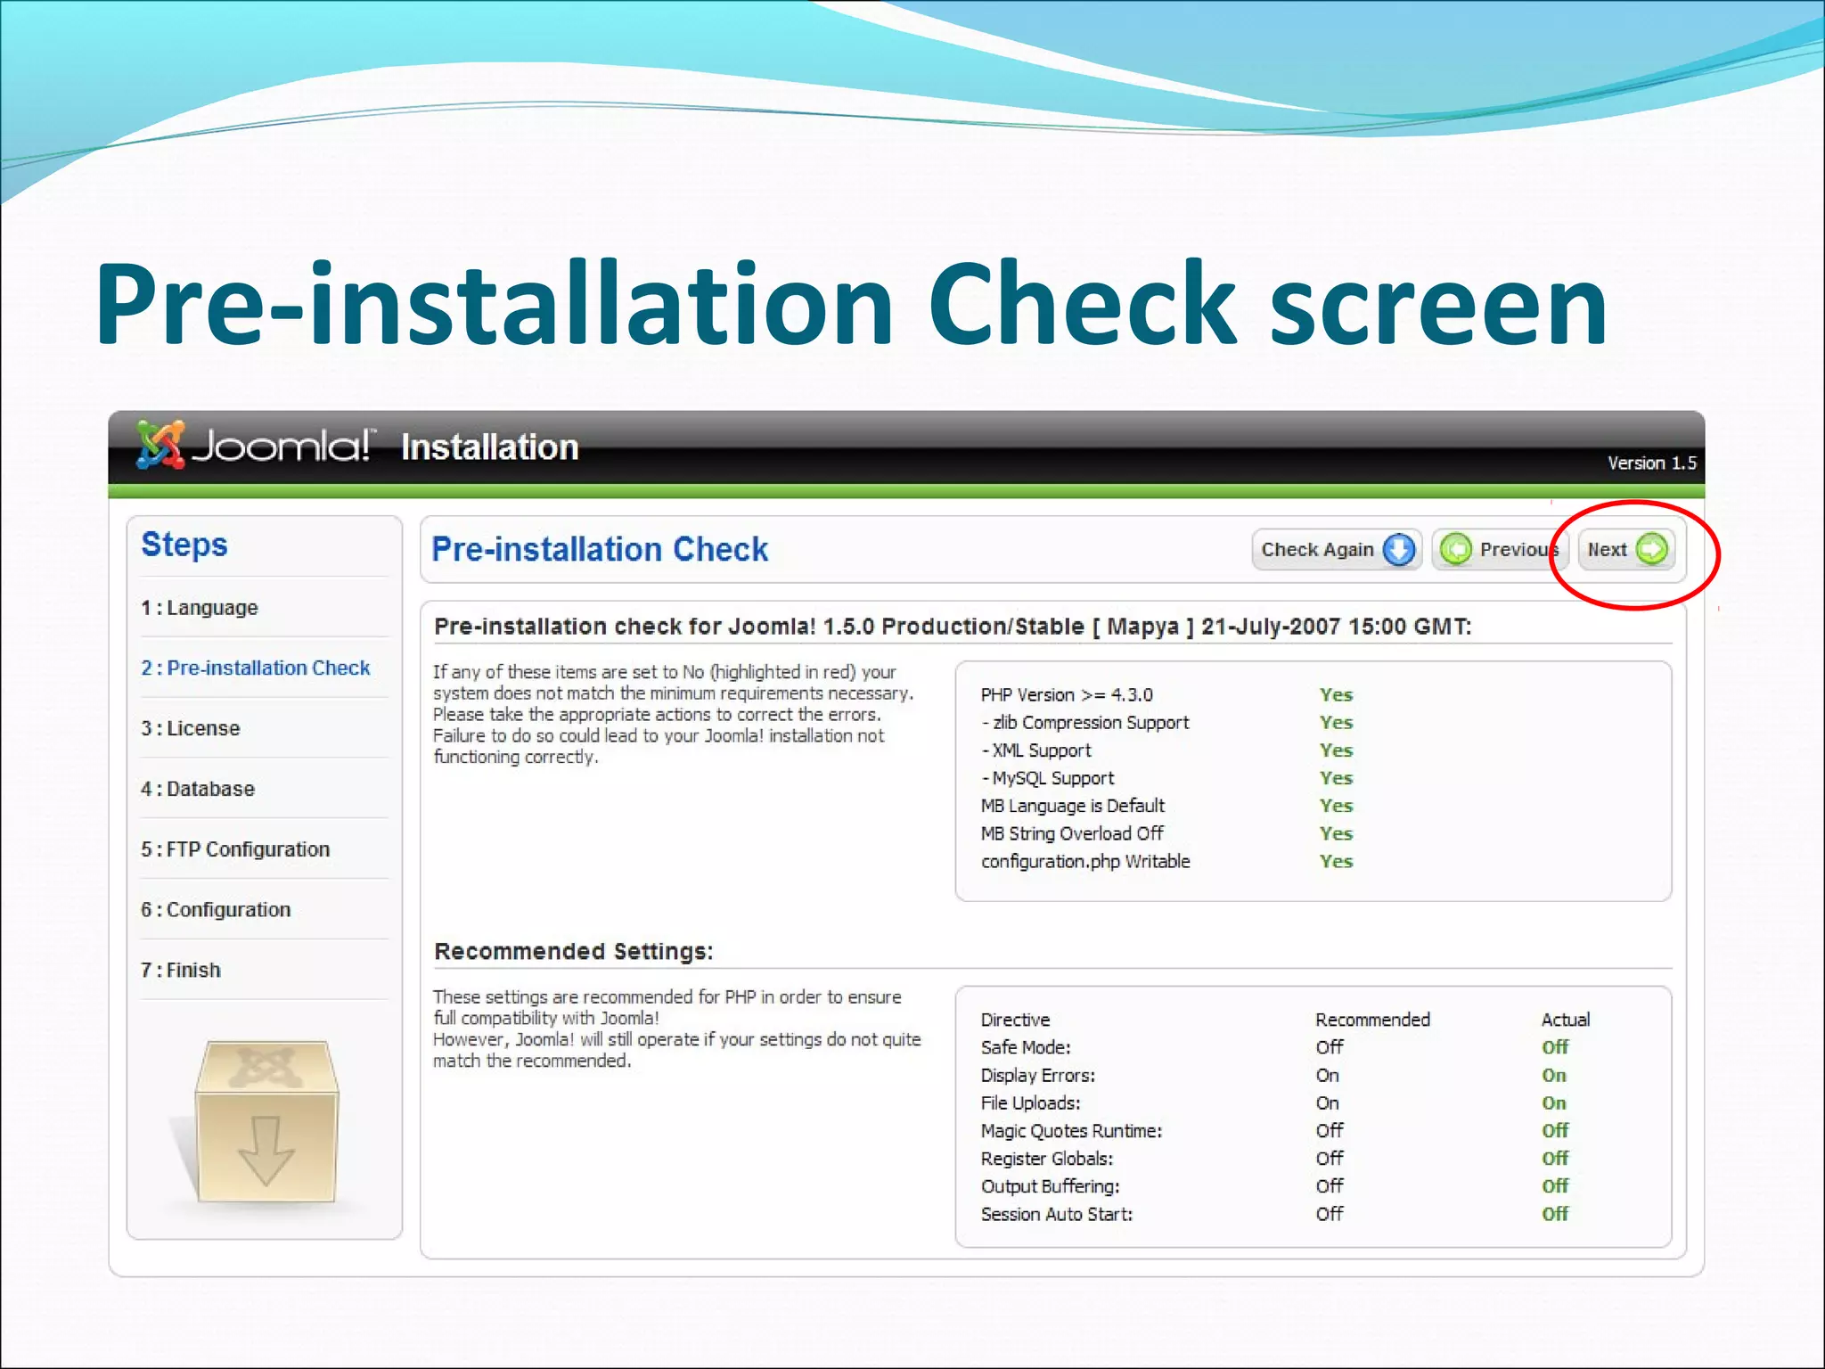Click the 'Installation' header title
This screenshot has width=1825, height=1369.
click(489, 447)
